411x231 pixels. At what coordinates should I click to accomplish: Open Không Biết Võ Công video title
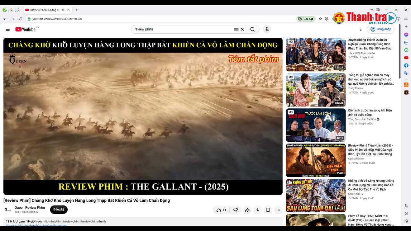click(371, 185)
